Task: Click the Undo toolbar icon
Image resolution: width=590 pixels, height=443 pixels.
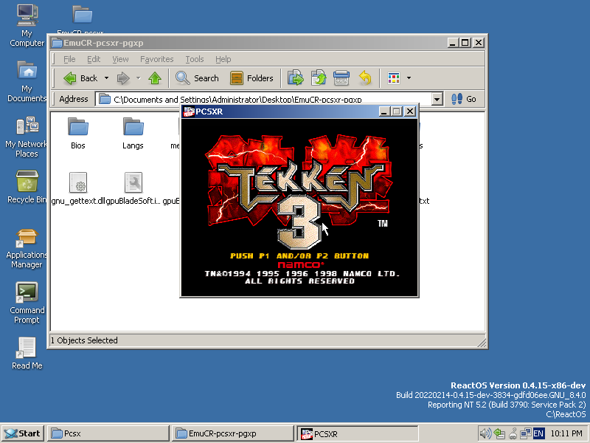Action: tap(364, 78)
